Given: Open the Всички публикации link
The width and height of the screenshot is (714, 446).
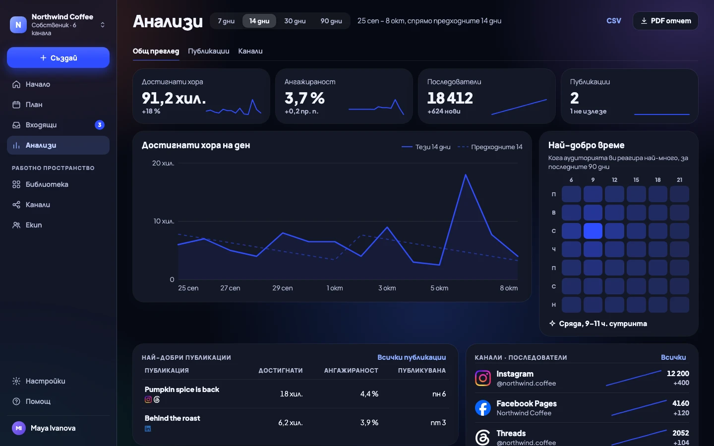Looking at the screenshot, I should point(412,357).
